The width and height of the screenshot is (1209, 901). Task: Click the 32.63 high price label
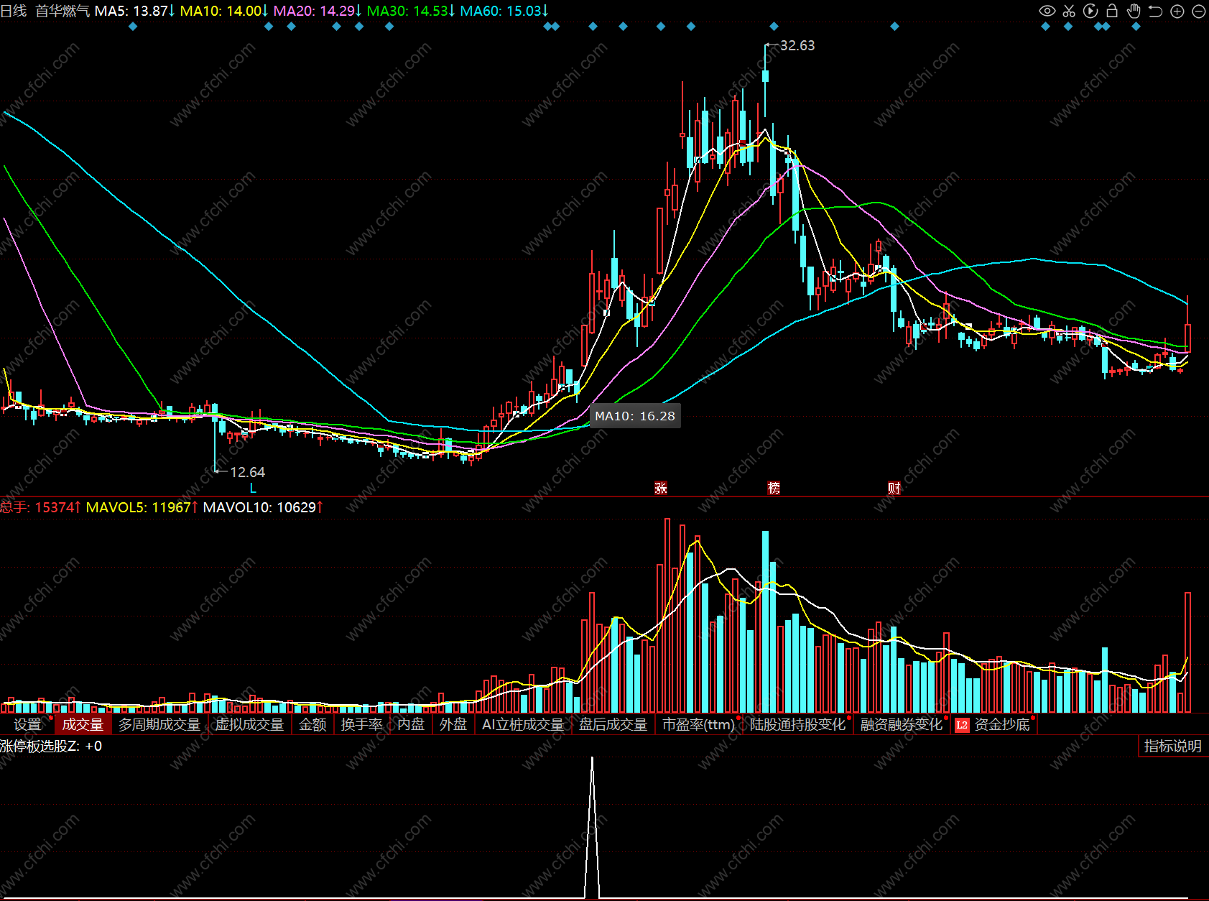click(x=797, y=45)
